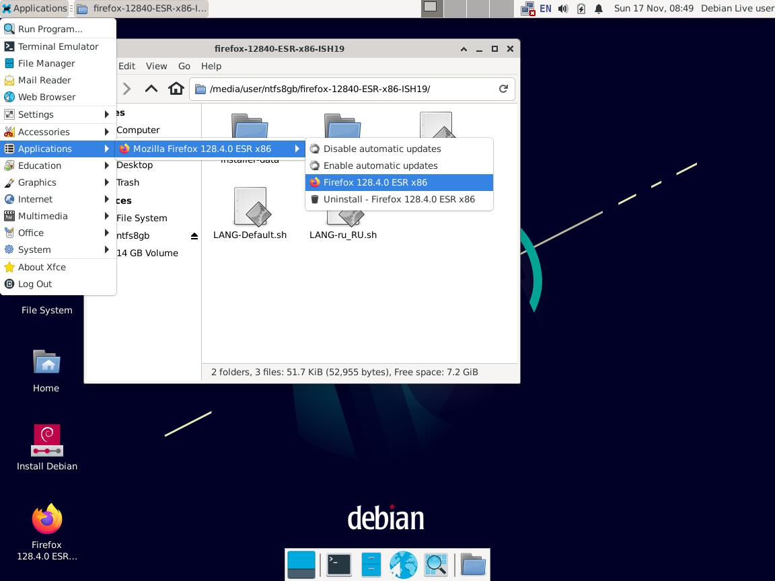775x581 pixels.
Task: Select Desktop in the side pane
Action: tap(135, 165)
